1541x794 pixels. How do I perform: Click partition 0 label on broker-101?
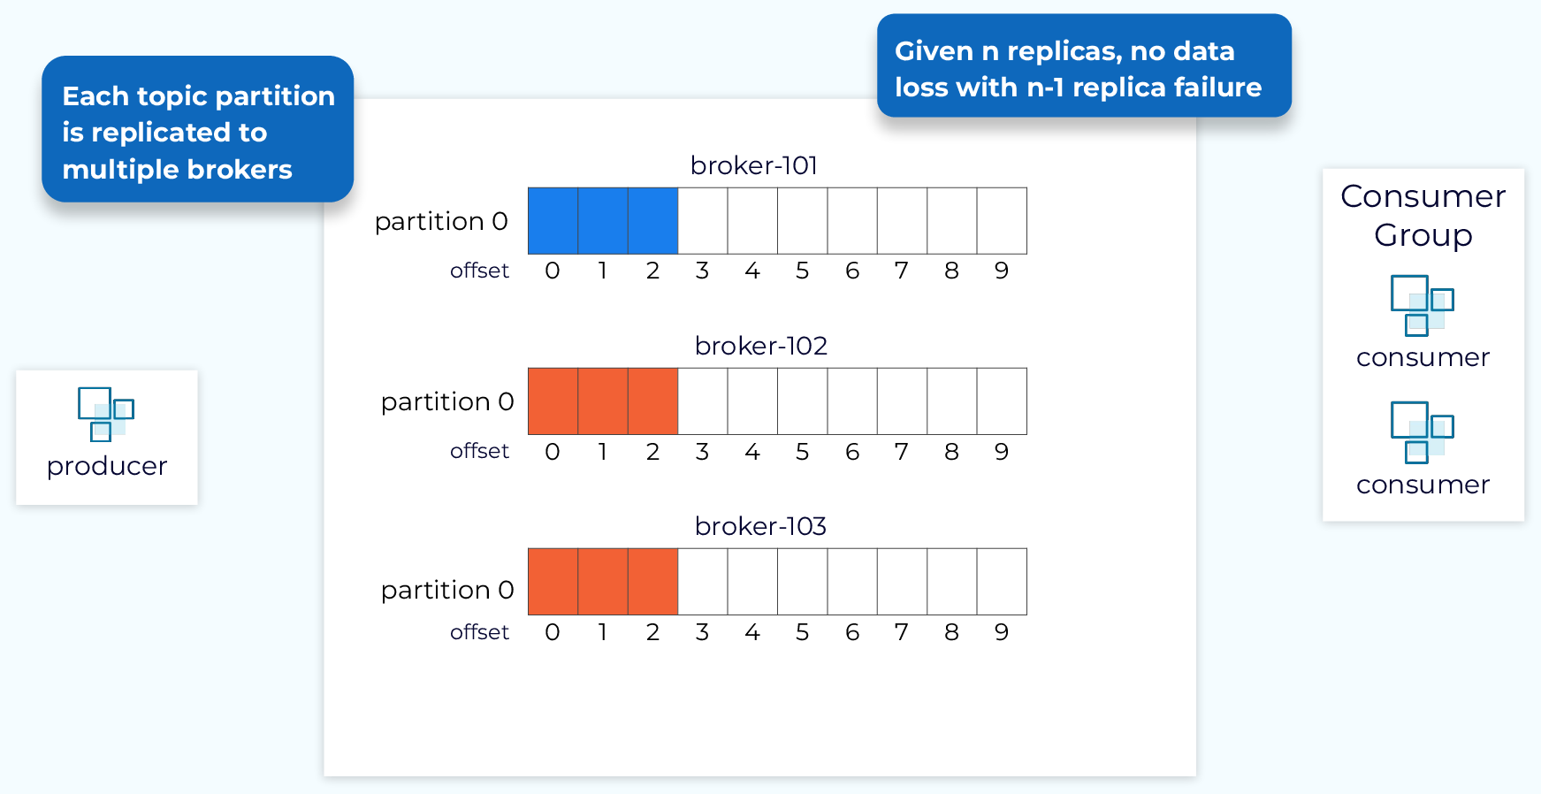tap(441, 221)
